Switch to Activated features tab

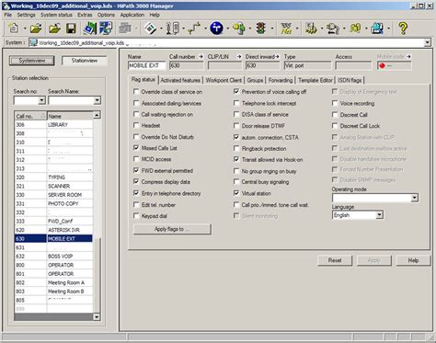[x=180, y=80]
